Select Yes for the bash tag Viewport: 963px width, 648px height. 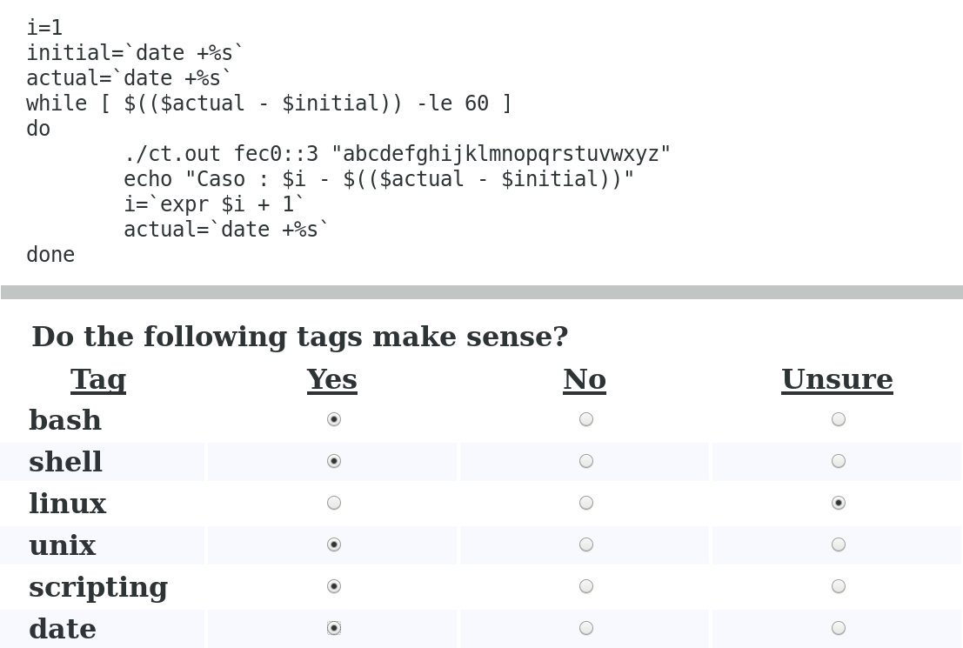(334, 419)
